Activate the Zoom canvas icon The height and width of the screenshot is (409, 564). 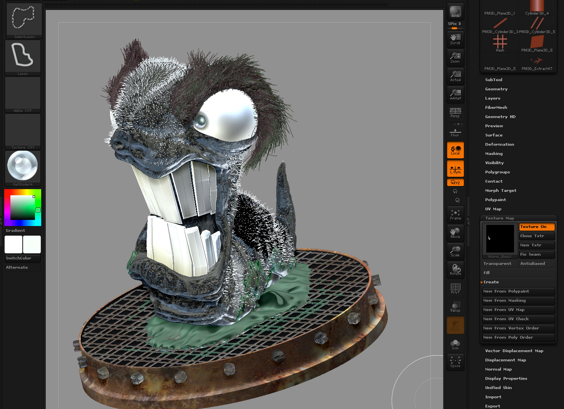coord(455,57)
